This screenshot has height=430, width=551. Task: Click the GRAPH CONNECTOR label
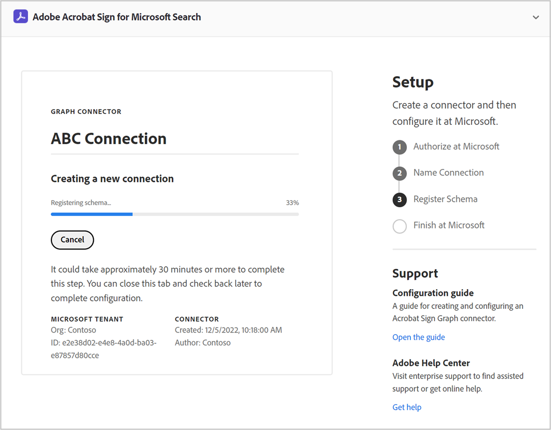(x=86, y=111)
